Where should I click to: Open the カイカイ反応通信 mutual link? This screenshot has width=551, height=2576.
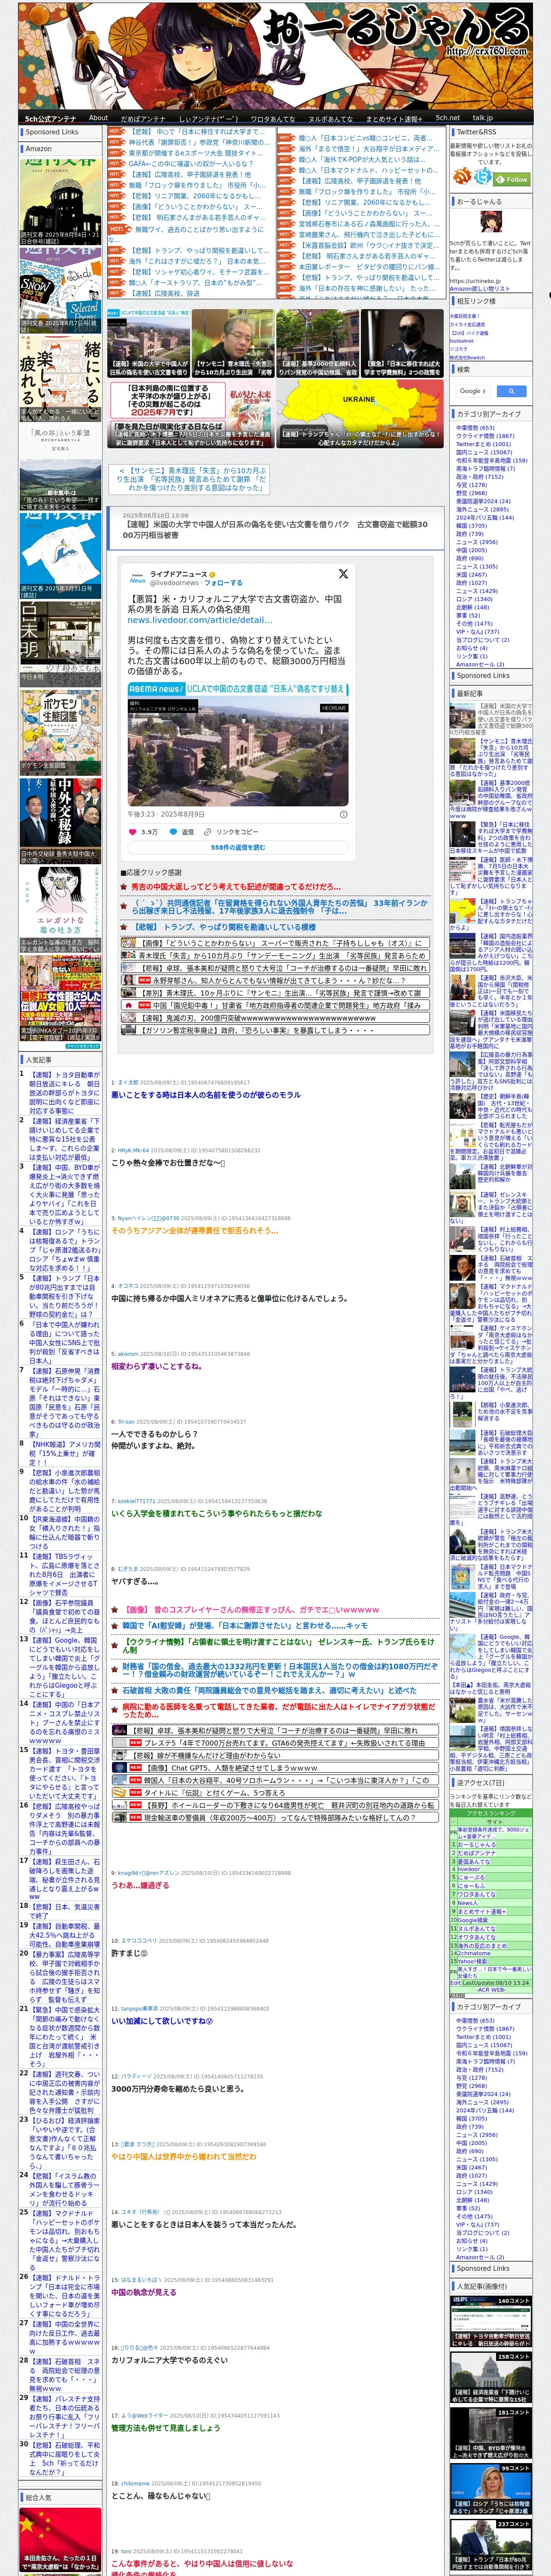(467, 324)
